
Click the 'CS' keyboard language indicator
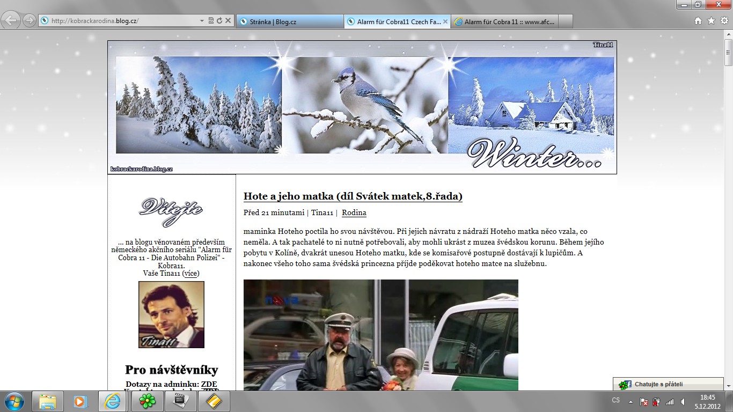click(x=616, y=400)
